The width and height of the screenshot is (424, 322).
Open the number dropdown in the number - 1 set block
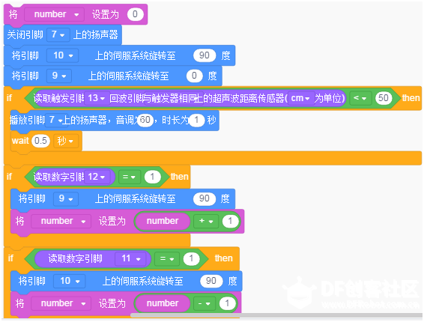61,303
